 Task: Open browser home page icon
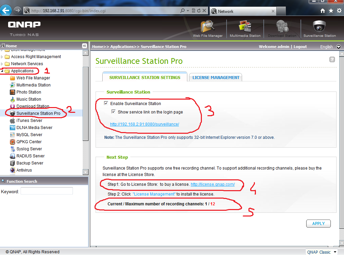click(322, 10)
